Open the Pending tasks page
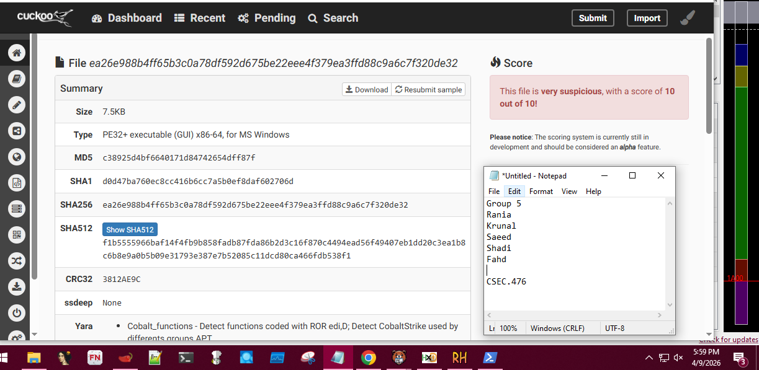This screenshot has height=370, width=759. 267,18
